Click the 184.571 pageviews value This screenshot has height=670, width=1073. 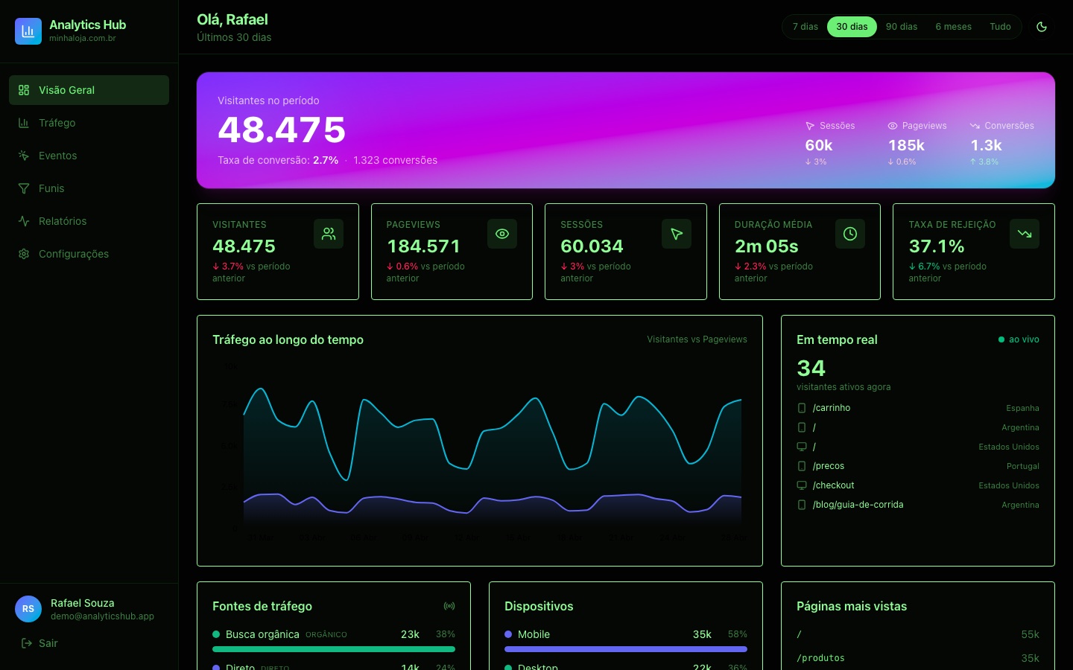click(423, 246)
